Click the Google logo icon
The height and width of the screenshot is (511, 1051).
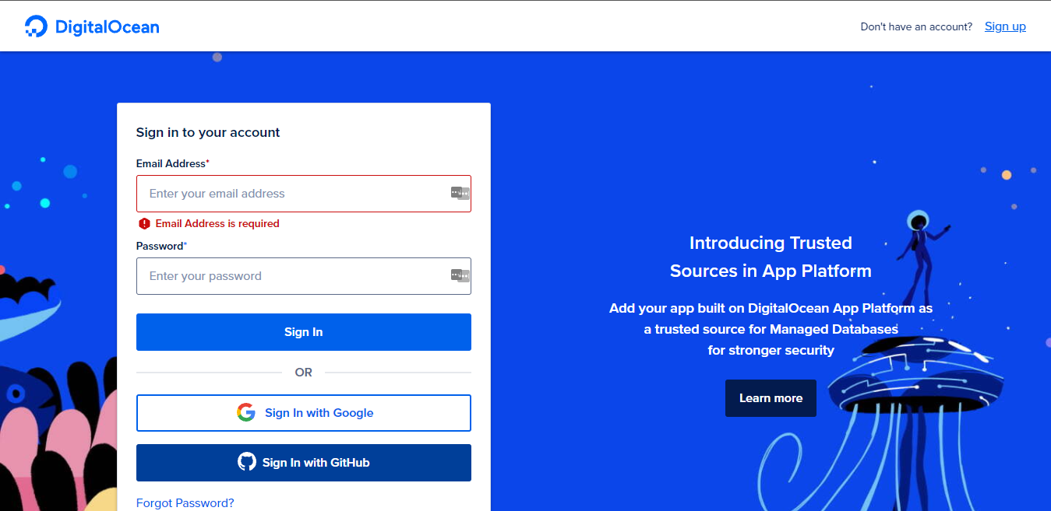click(x=246, y=413)
